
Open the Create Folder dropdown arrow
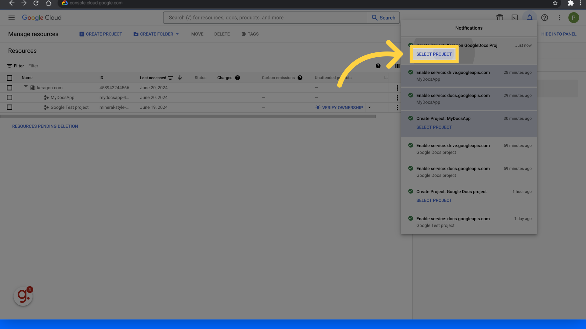click(x=177, y=34)
